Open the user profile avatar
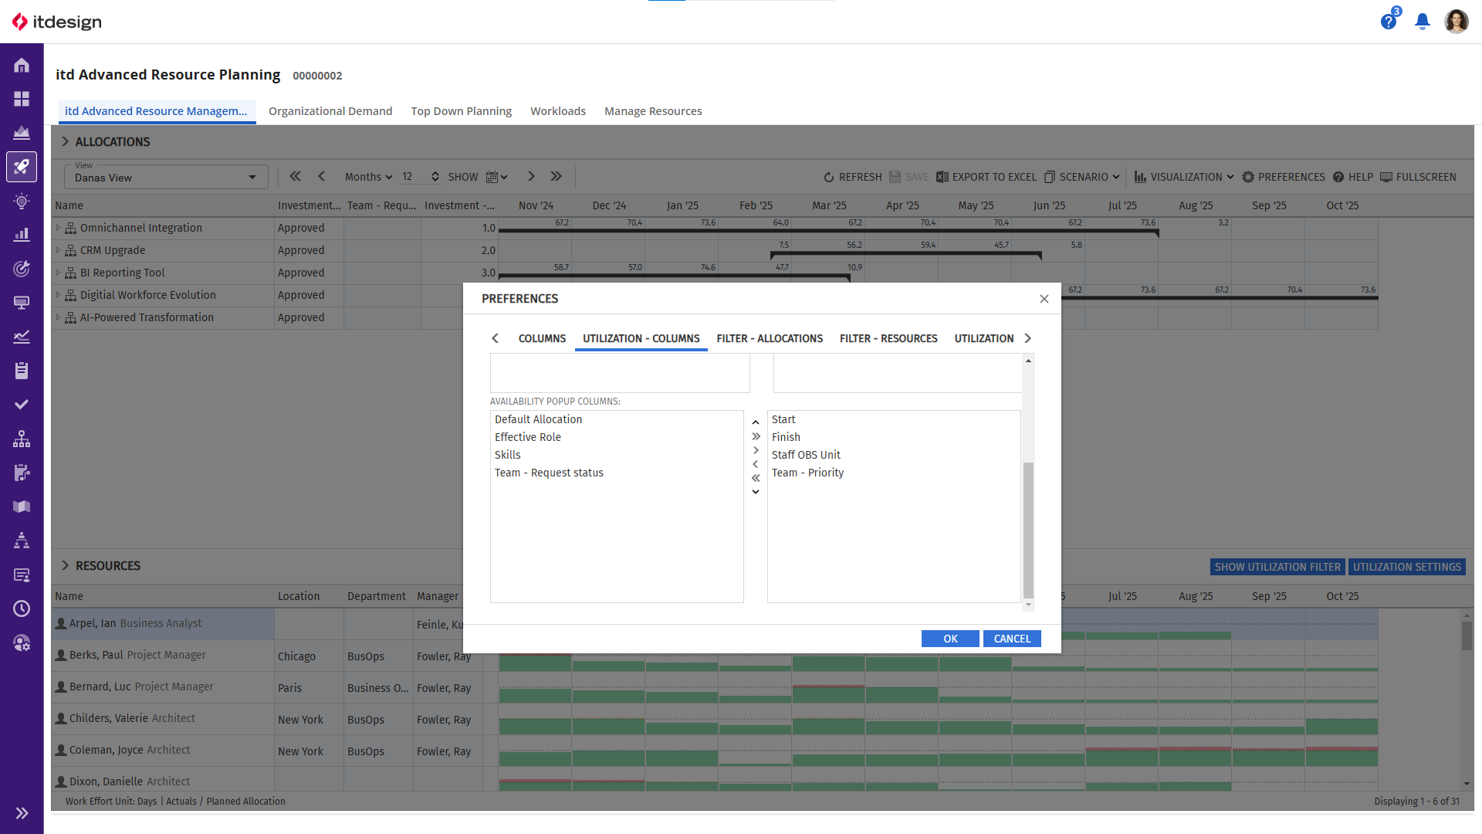 (x=1457, y=22)
